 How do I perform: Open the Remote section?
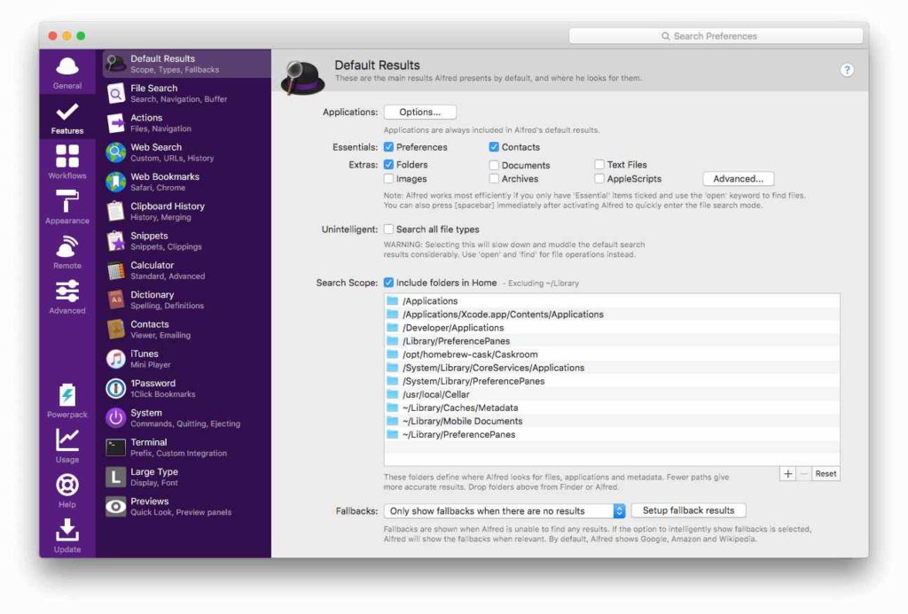[x=67, y=253]
